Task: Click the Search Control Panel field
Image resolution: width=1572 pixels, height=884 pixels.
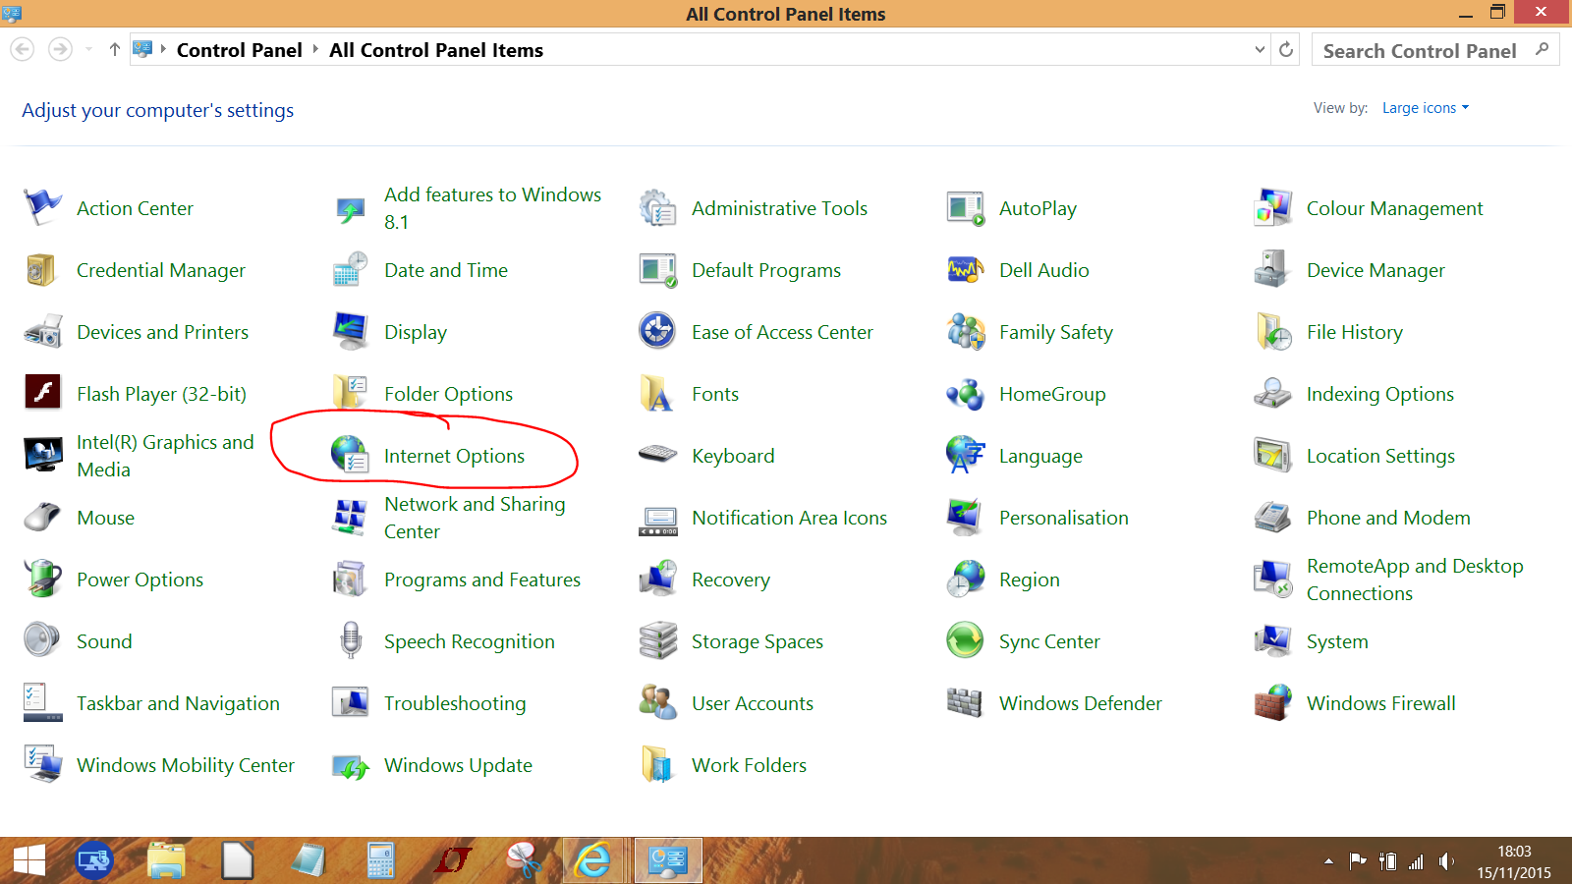Action: click(1435, 50)
